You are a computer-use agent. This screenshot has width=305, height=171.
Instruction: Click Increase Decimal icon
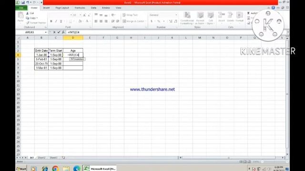[x=171, y=21]
